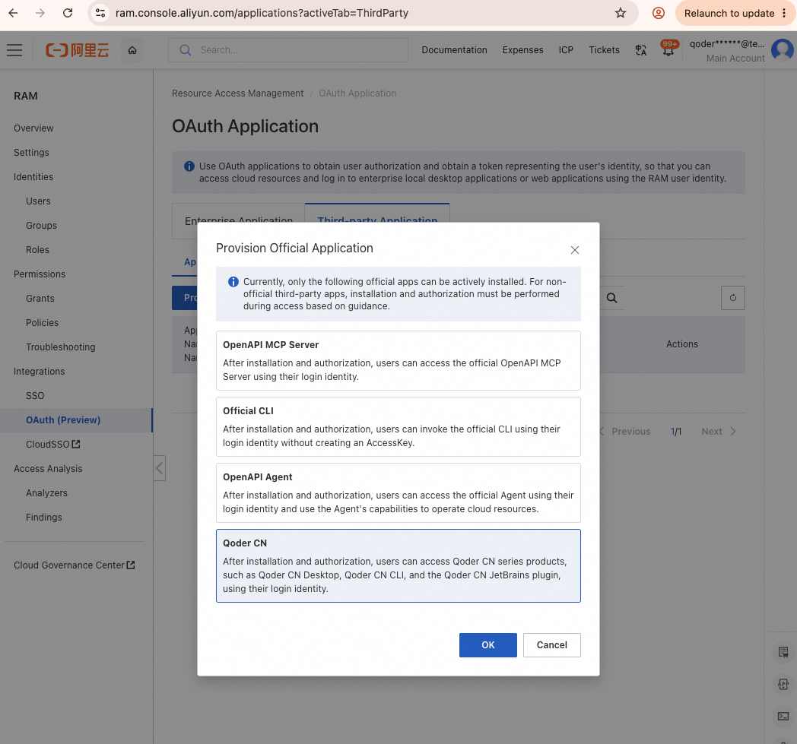Open notifications bell with 99+ badge
Image resolution: width=797 pixels, height=744 pixels.
point(668,49)
